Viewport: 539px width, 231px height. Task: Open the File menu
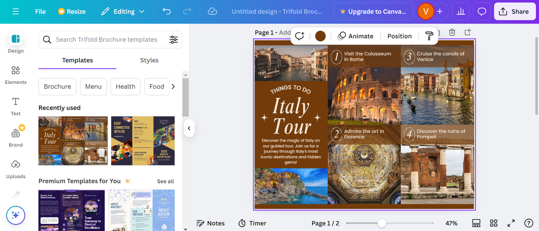[x=40, y=11]
